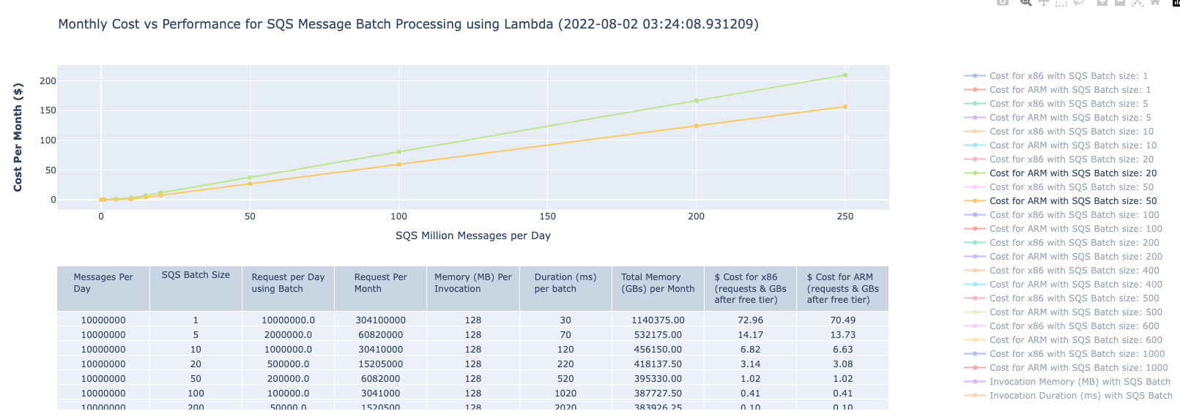Viewport: 1180px width, 414px height.
Task: Click green data point at 100 million messages
Action: click(398, 152)
